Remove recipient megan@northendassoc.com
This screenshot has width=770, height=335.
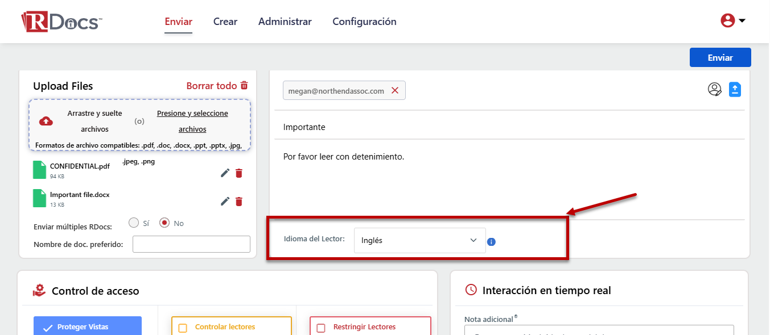coord(395,90)
